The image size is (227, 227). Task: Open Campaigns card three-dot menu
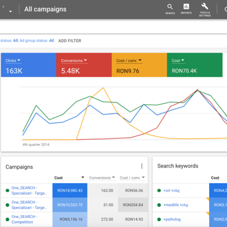[141, 166]
